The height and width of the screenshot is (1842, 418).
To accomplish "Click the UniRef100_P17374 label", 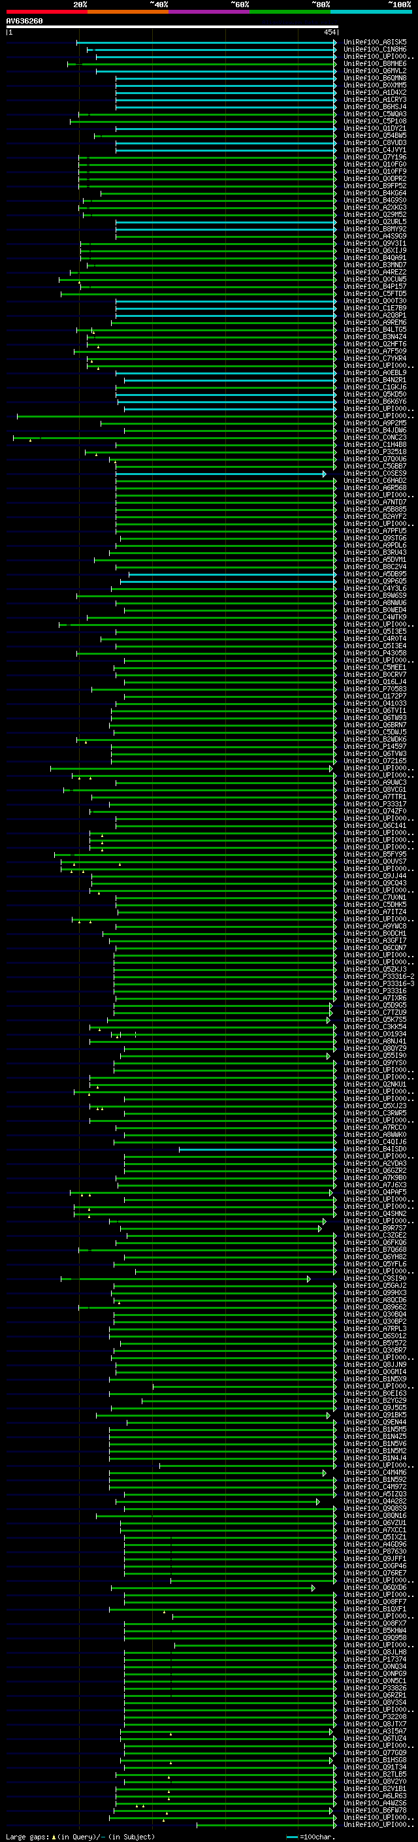I will [x=375, y=1659].
